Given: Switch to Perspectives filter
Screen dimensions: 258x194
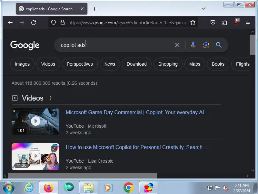Looking at the screenshot, I should [80, 64].
